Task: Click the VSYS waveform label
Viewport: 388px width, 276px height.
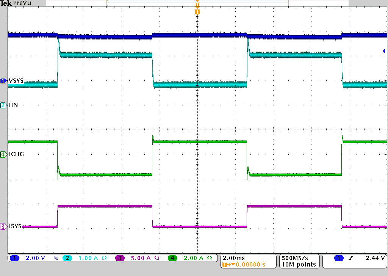Action: click(x=16, y=81)
